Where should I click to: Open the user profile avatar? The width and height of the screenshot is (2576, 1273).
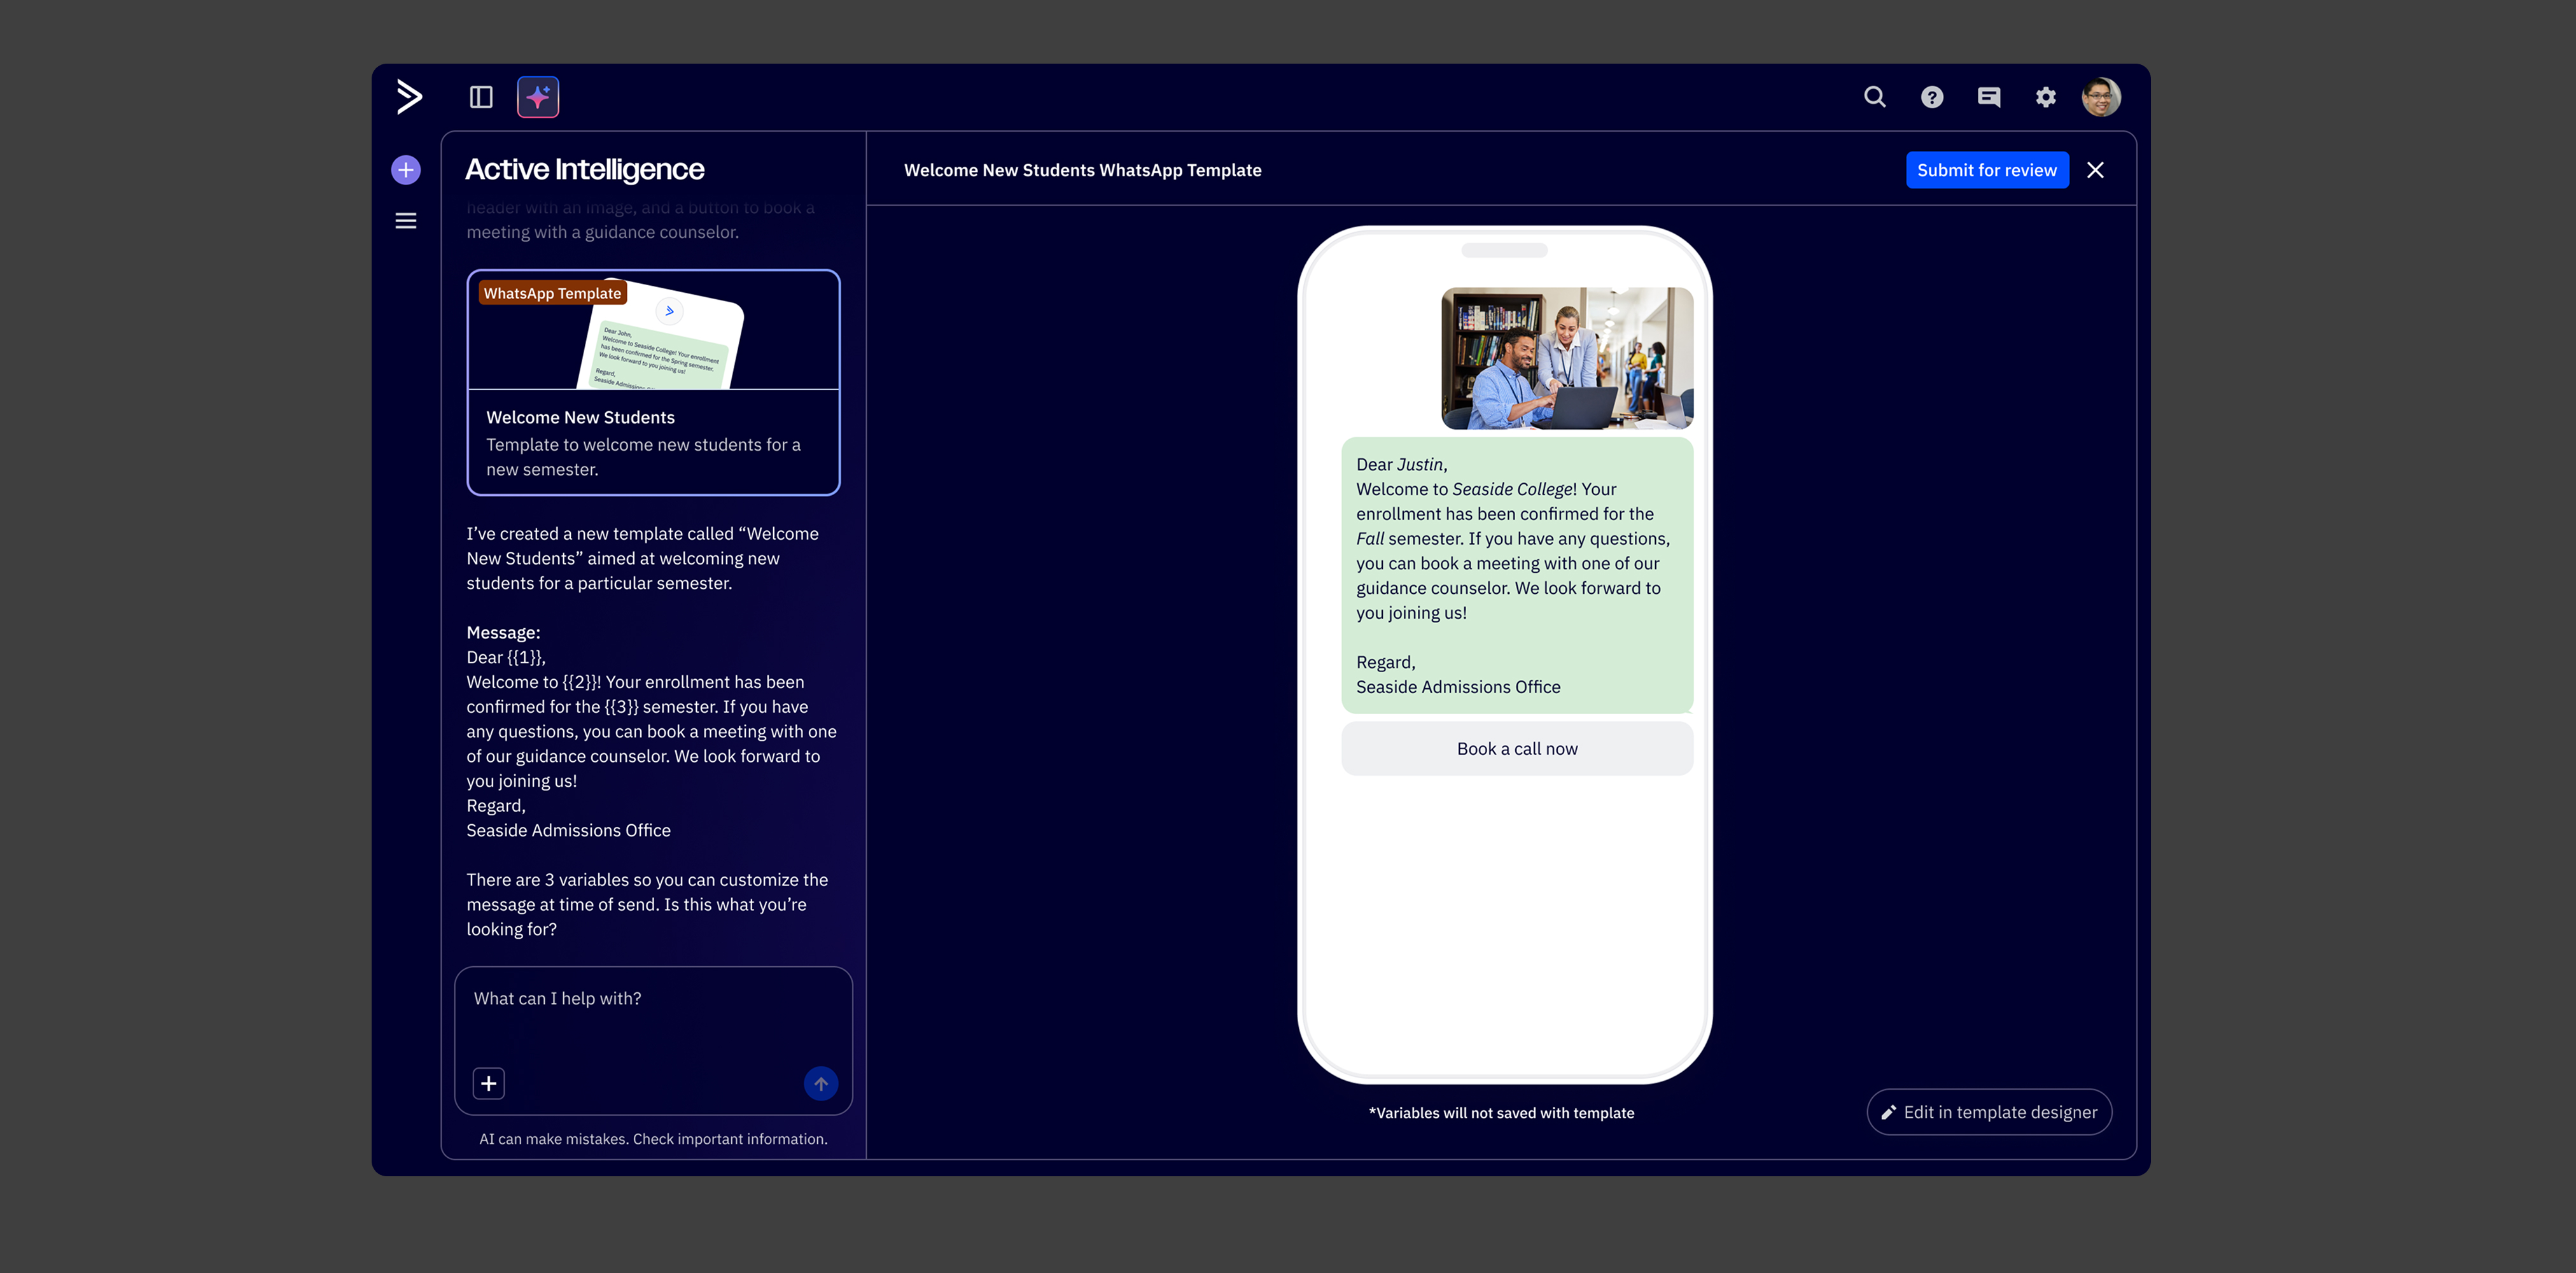click(2101, 97)
